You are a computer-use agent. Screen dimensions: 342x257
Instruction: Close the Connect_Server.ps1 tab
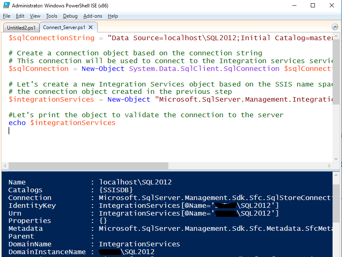(90, 27)
